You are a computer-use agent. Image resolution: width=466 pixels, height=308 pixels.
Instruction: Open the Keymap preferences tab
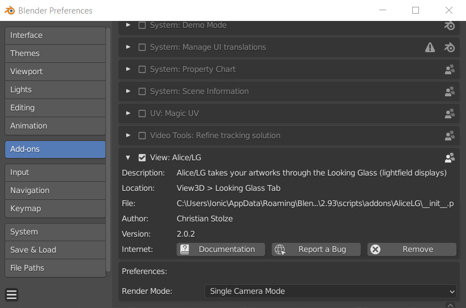[55, 208]
